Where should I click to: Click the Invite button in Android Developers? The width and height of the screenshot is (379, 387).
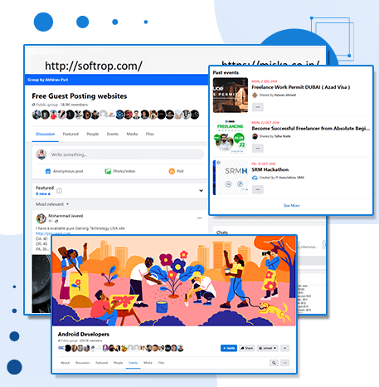229,348
